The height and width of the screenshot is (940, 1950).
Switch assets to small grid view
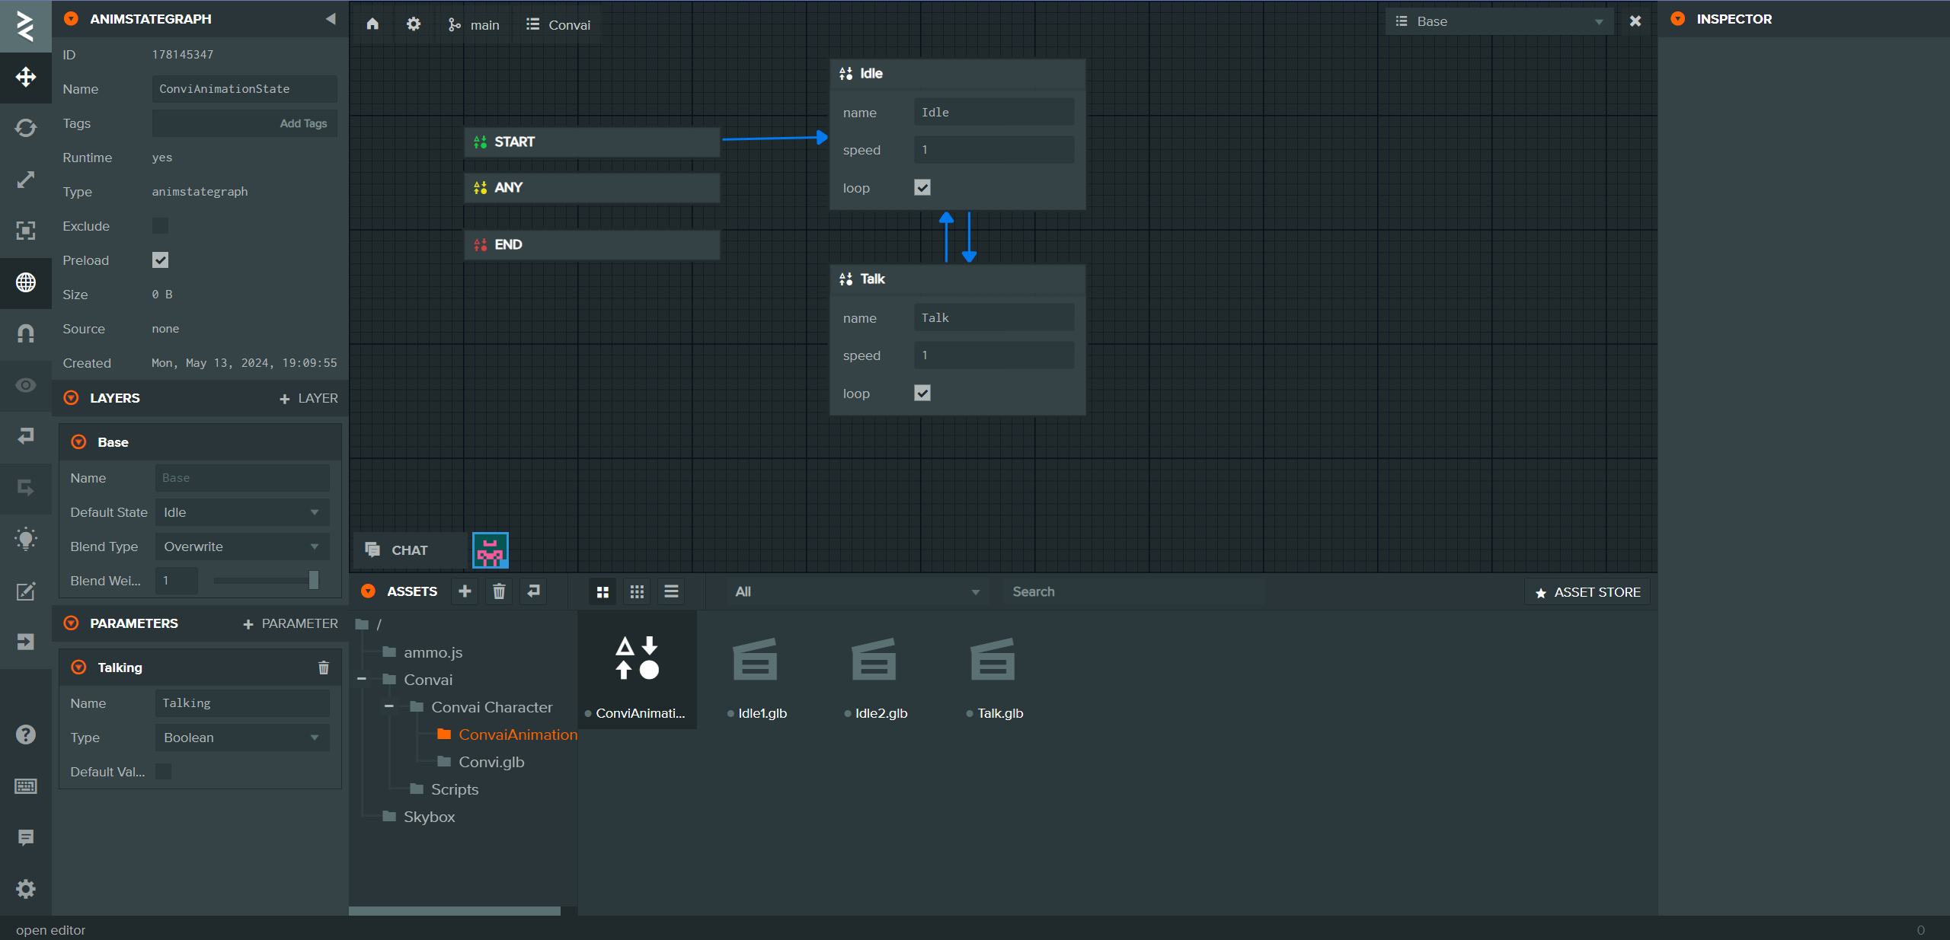pyautogui.click(x=637, y=591)
